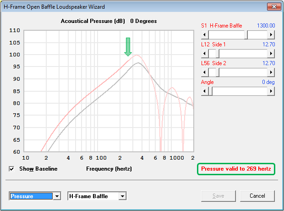Screen dimensions: 284x211
Task: Click the Save button
Action: pyautogui.click(x=218, y=196)
